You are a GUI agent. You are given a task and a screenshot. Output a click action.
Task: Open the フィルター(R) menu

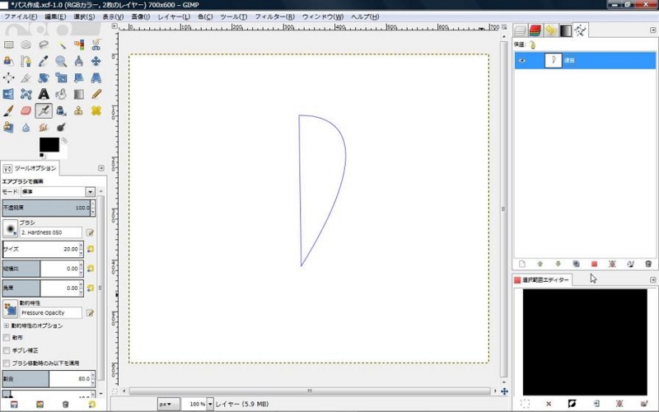pos(275,16)
